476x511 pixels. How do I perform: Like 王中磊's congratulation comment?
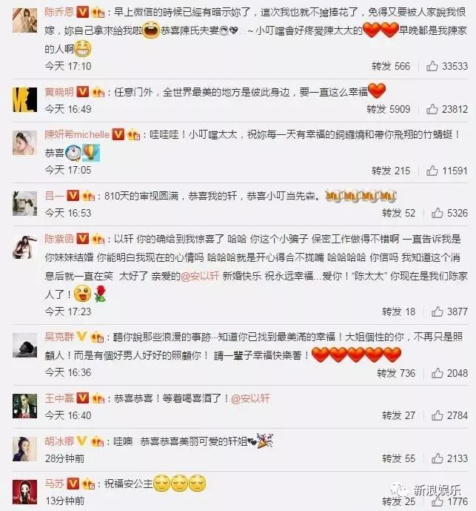pos(437,415)
